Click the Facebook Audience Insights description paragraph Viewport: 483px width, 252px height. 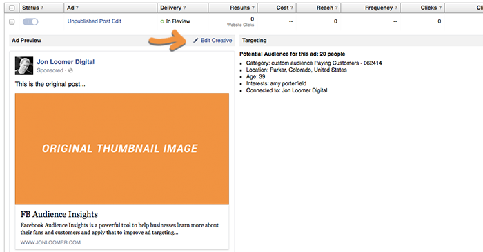[119, 229]
